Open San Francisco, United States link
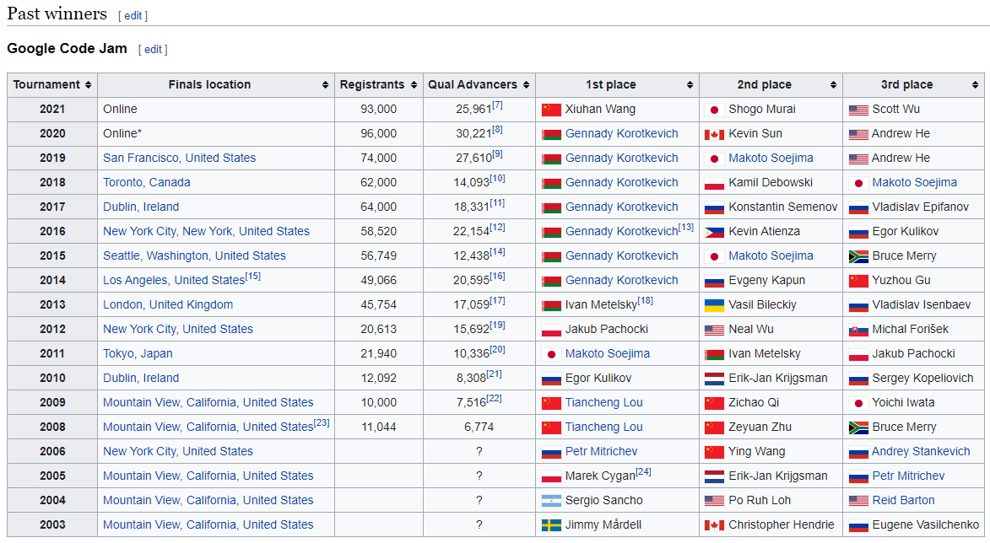990x543 pixels. click(179, 158)
